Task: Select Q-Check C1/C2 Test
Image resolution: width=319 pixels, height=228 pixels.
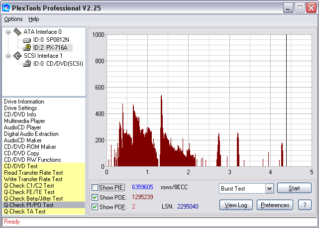Action: coord(44,186)
